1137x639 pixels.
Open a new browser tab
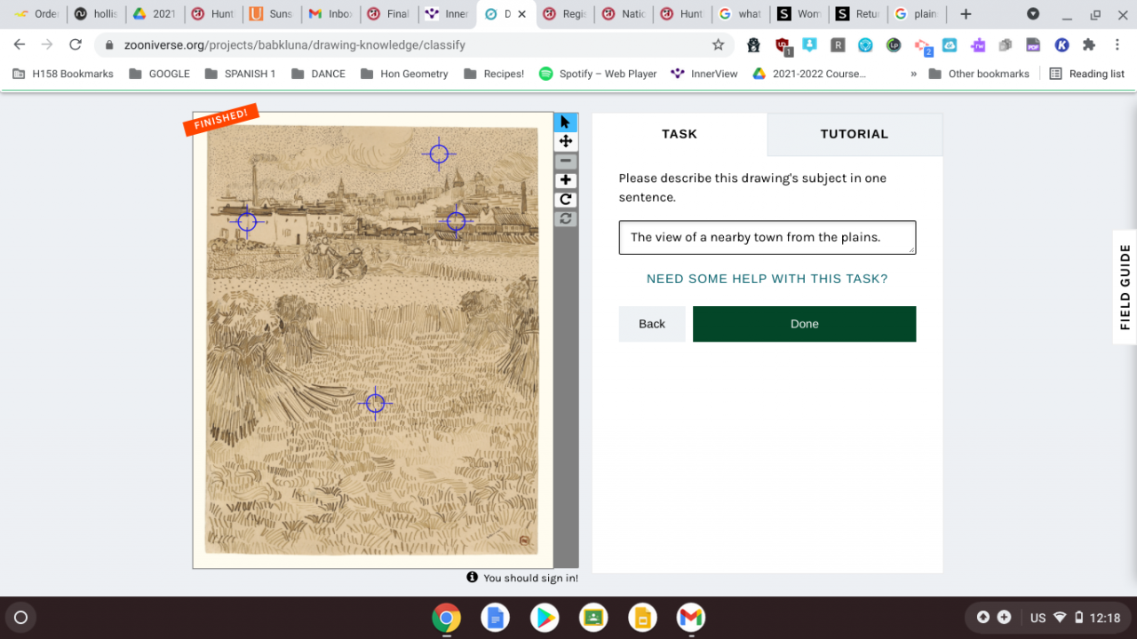pyautogui.click(x=966, y=14)
